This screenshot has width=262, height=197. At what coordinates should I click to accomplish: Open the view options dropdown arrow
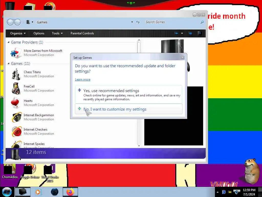182,33
